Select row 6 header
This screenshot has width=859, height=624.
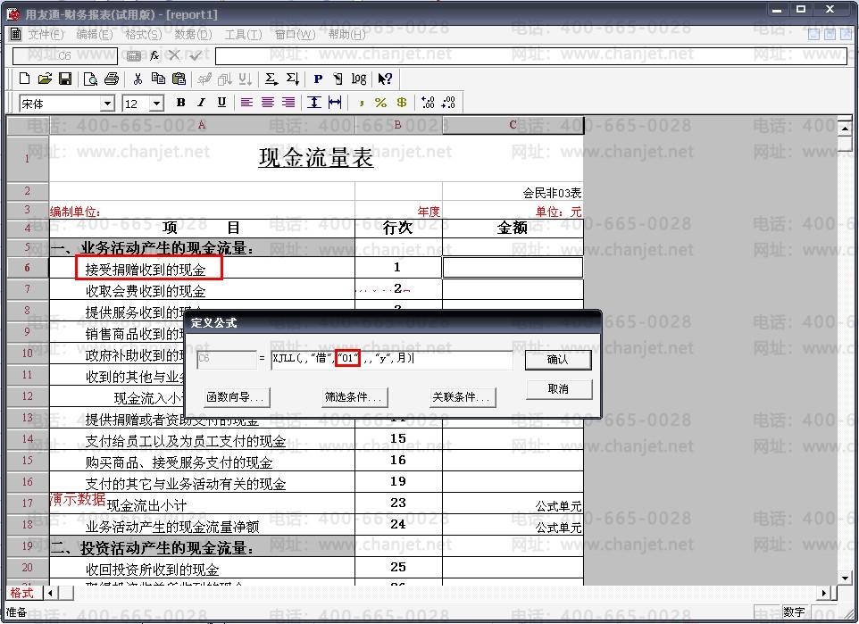(x=28, y=267)
